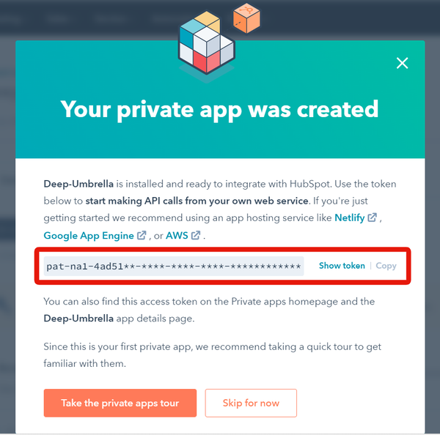Open the Google App Engine link
The width and height of the screenshot is (440, 435).
89,235
